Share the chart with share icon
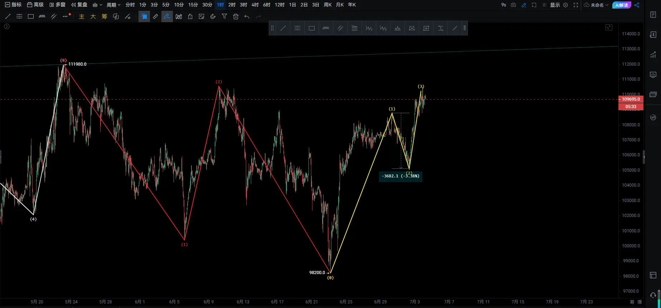 [x=637, y=5]
